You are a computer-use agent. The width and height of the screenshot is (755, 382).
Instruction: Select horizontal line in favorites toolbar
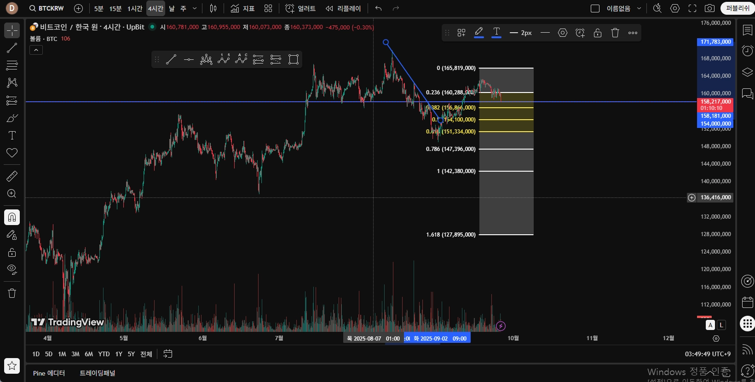click(x=189, y=59)
